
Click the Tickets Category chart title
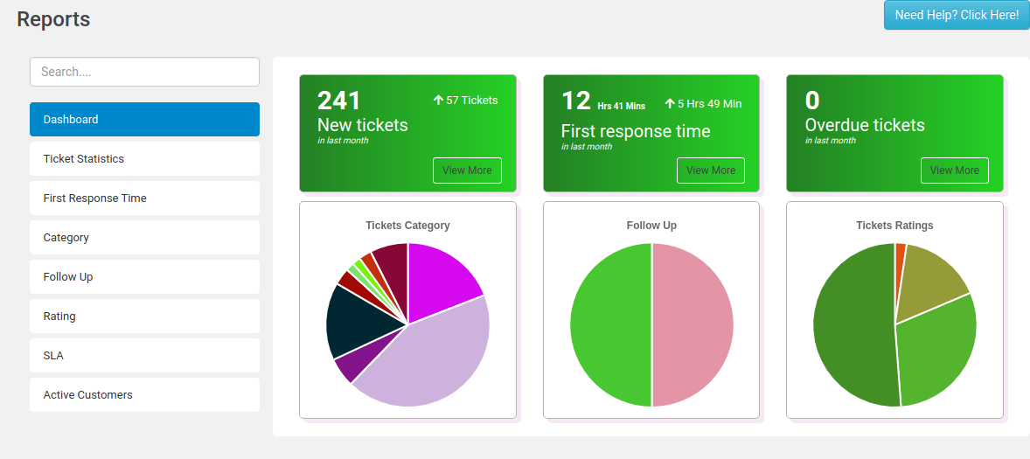click(x=408, y=226)
